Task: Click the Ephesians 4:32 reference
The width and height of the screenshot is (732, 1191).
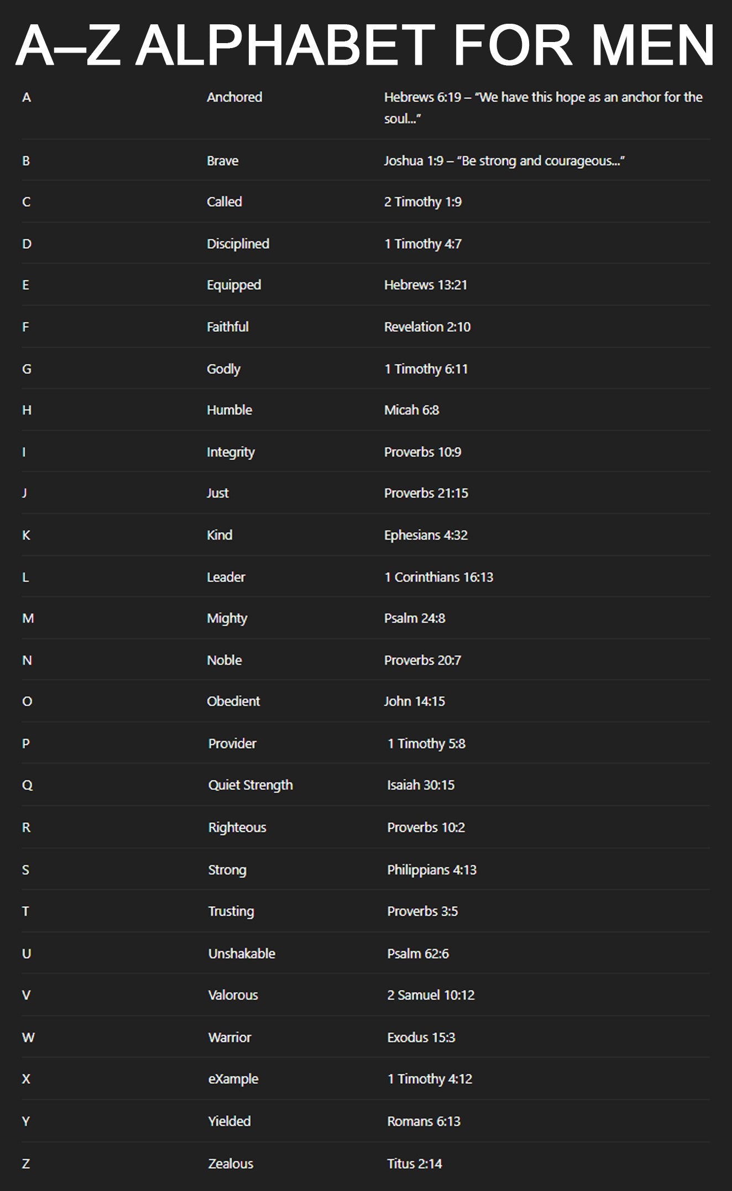Action: click(x=426, y=535)
